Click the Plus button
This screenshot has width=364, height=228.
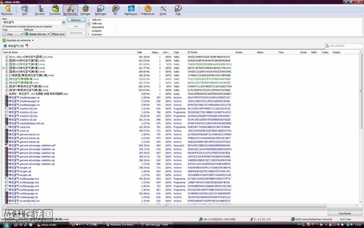tap(76, 26)
